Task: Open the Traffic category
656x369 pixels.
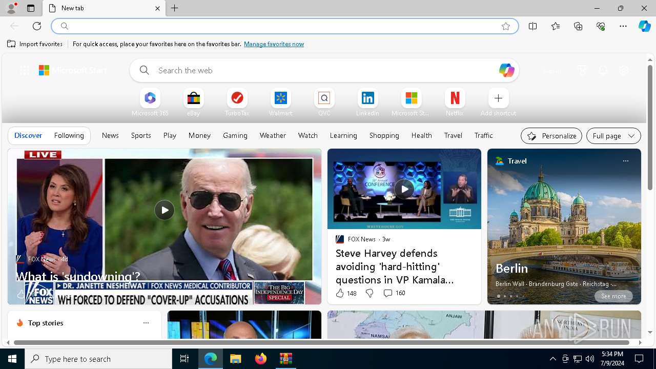Action: point(483,135)
